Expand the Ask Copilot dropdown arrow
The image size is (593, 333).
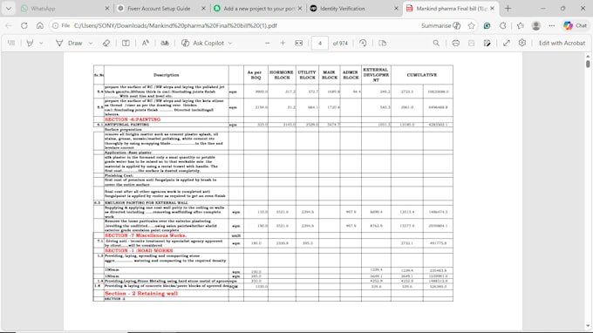coord(230,43)
